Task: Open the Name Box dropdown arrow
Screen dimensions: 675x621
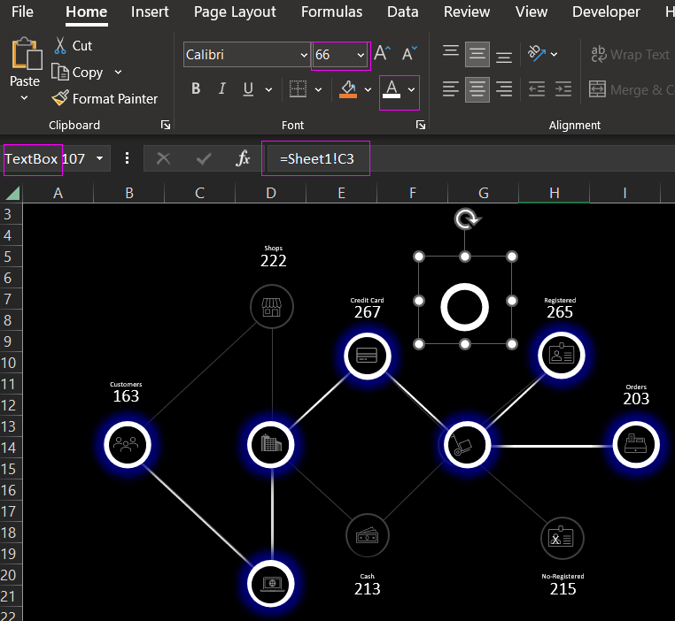Action: point(99,159)
